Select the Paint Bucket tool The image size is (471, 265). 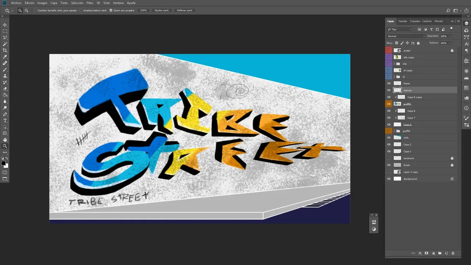coord(5,95)
